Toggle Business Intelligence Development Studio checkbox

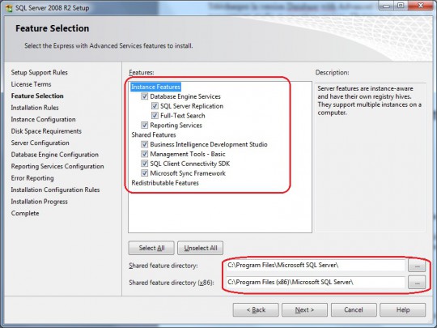144,144
